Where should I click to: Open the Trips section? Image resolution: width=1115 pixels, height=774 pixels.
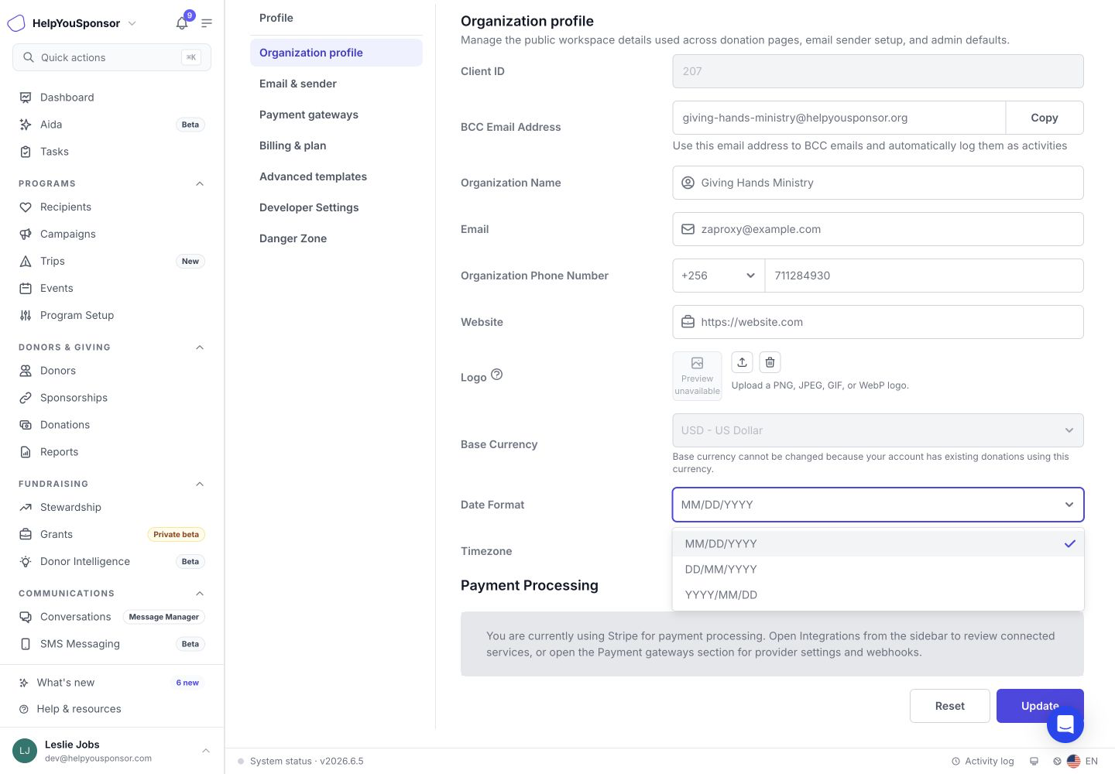point(111,262)
